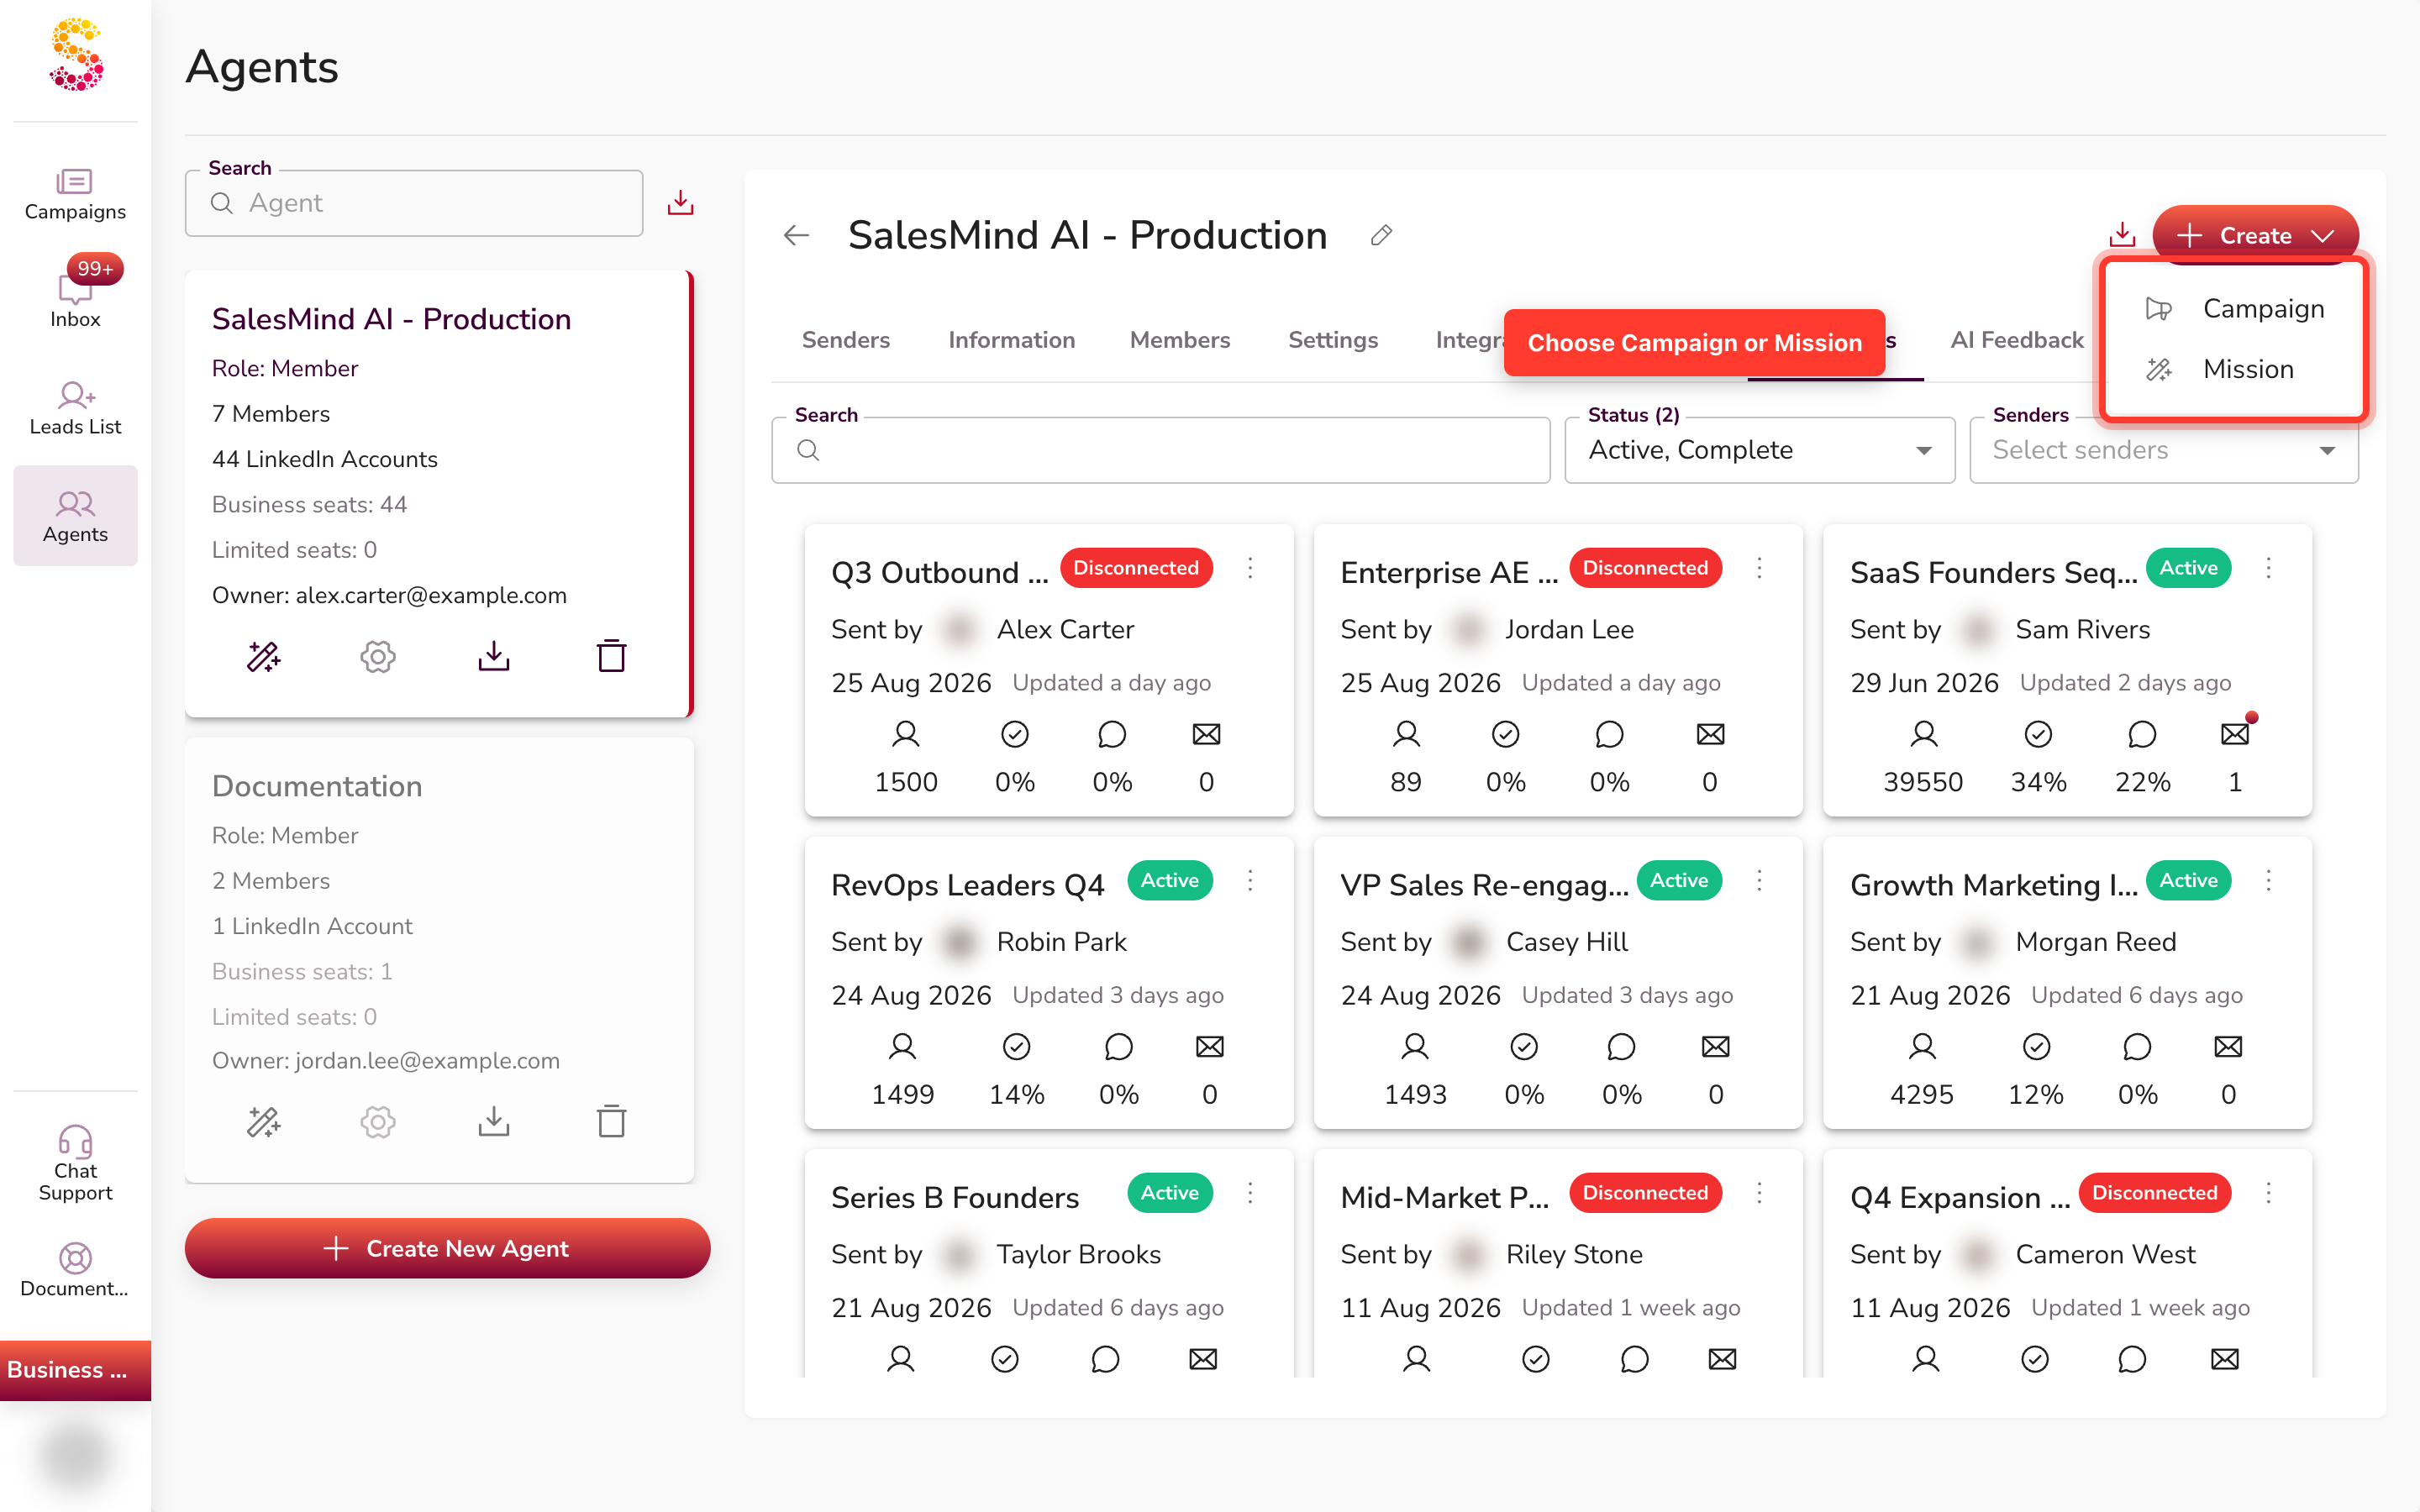Delete the Documentation agent with trash icon
The height and width of the screenshot is (1512, 2420).
coord(611,1121)
